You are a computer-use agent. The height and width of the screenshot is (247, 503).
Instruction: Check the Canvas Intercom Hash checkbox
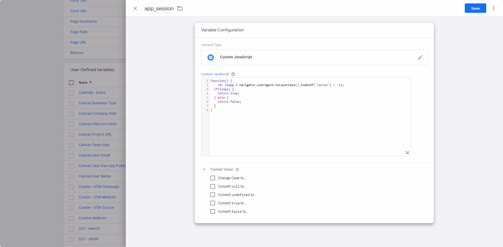(71, 124)
